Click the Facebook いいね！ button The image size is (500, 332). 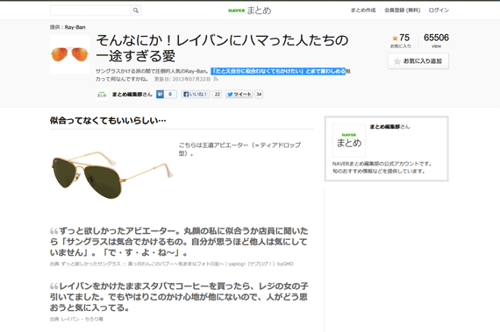[x=196, y=95]
